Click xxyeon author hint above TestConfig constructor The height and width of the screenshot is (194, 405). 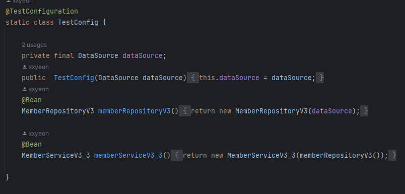pos(36,67)
